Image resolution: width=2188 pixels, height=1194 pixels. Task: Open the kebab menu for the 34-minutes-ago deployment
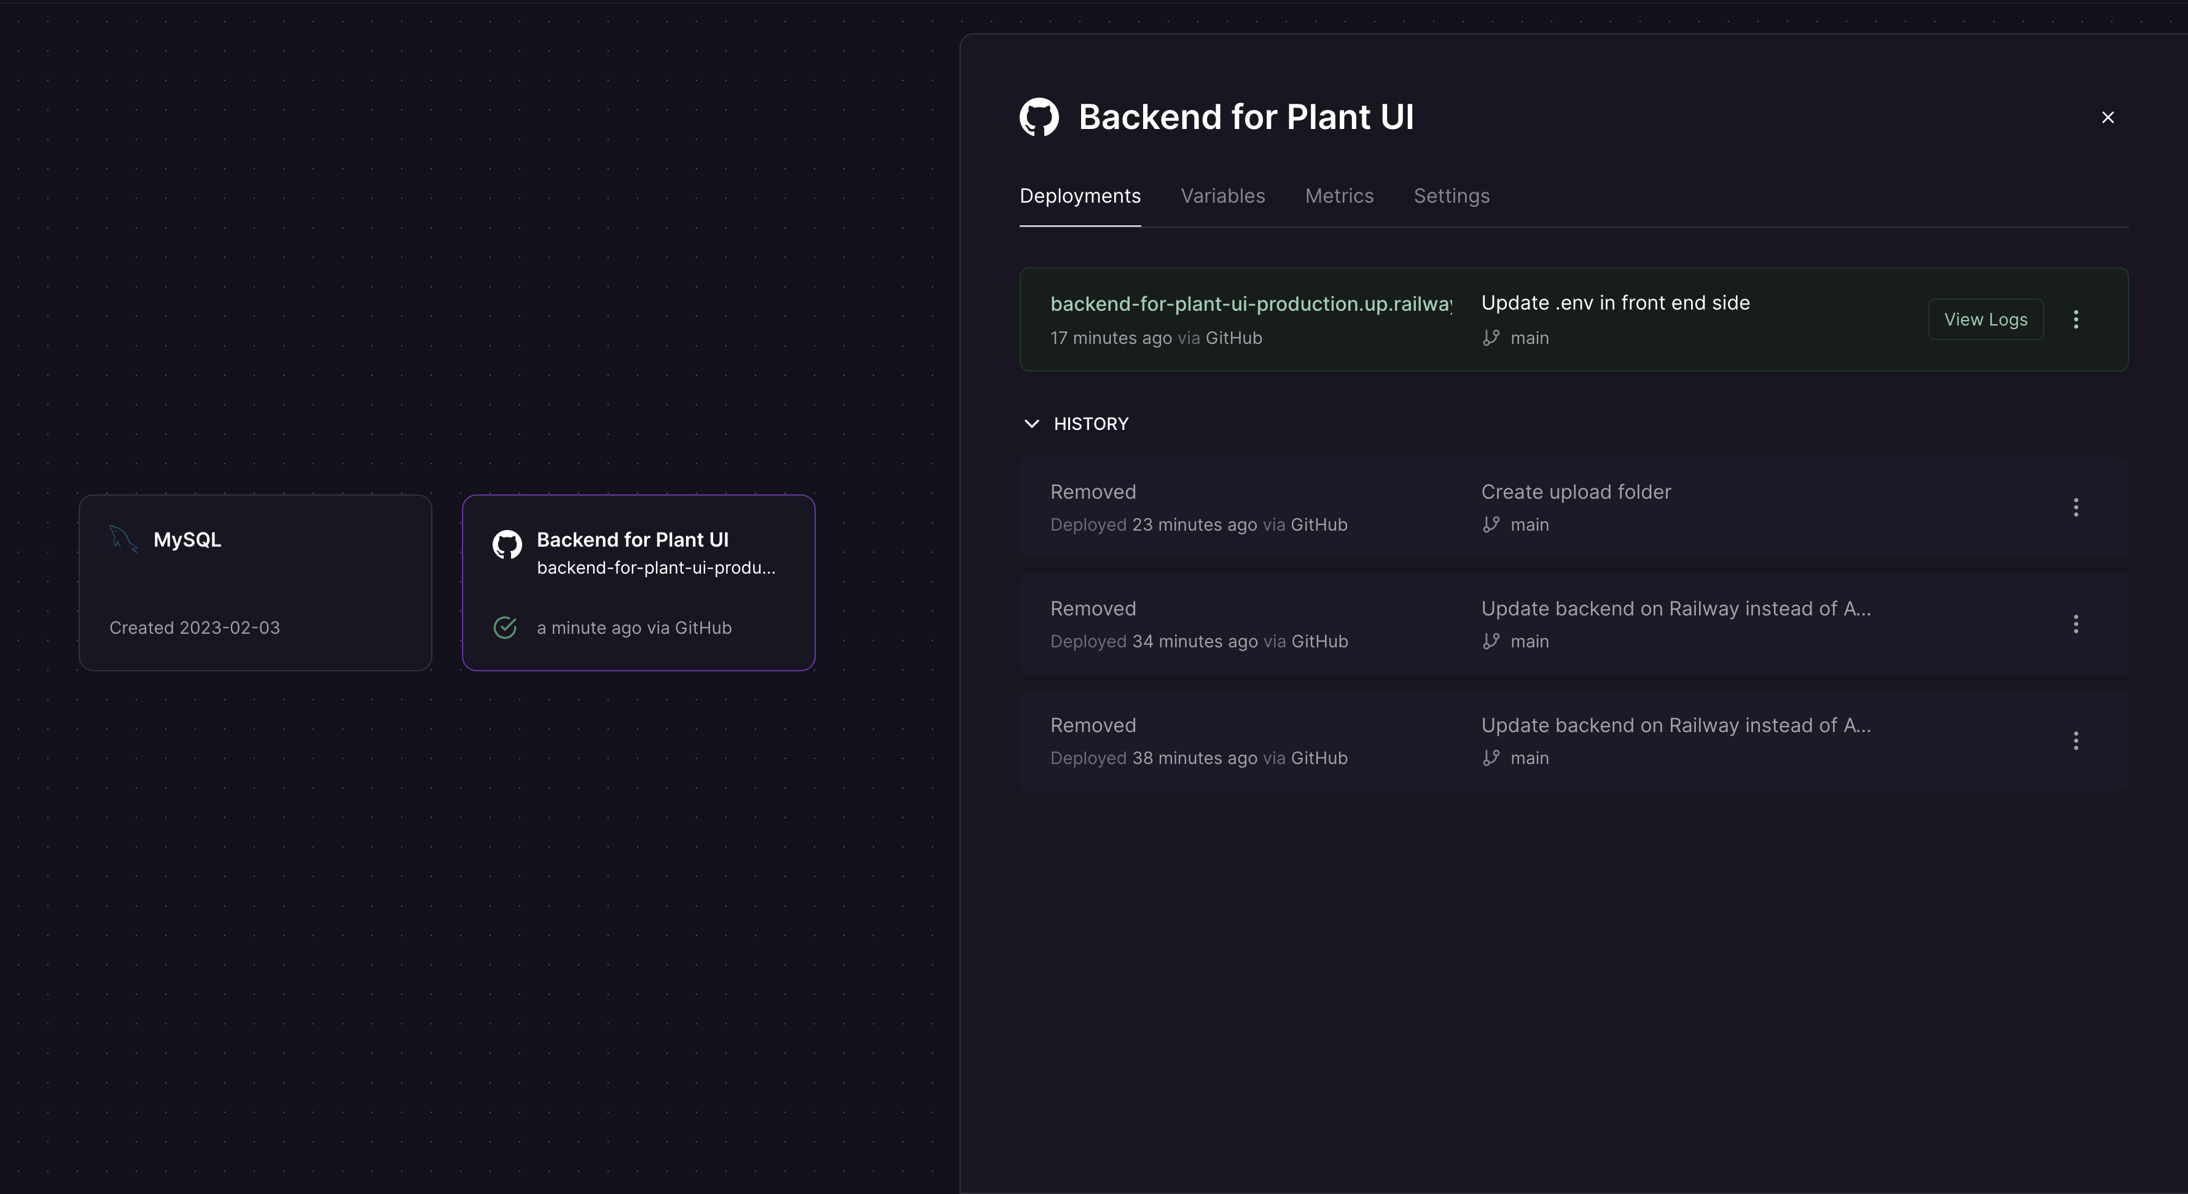point(2076,624)
